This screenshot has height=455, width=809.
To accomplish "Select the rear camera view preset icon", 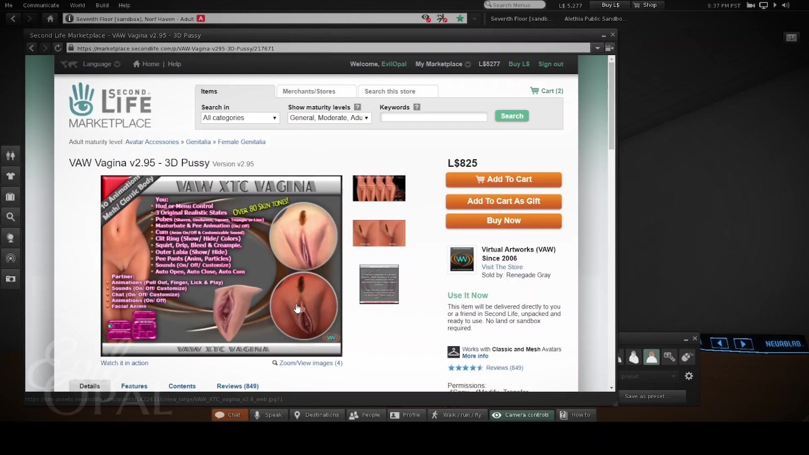I will coord(634,358).
